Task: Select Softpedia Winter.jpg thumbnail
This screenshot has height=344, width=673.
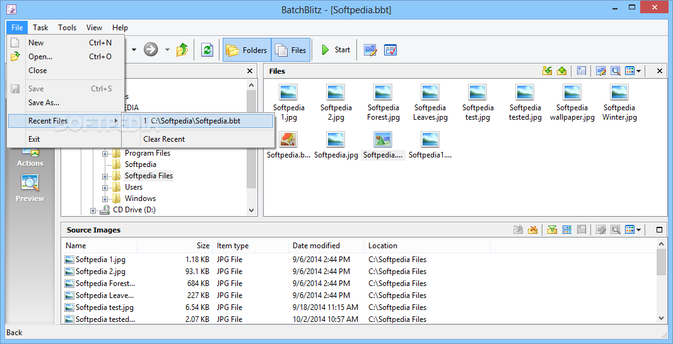Action: pyautogui.click(x=619, y=102)
